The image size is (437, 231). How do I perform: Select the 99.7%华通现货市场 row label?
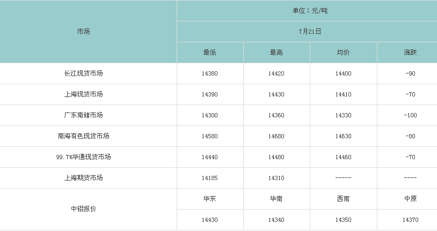(84, 157)
